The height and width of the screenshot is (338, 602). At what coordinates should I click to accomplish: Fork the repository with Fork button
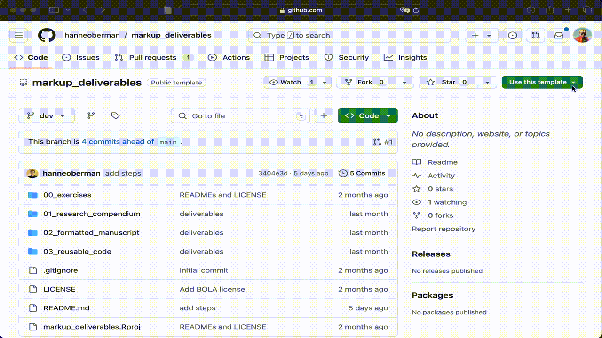click(365, 82)
